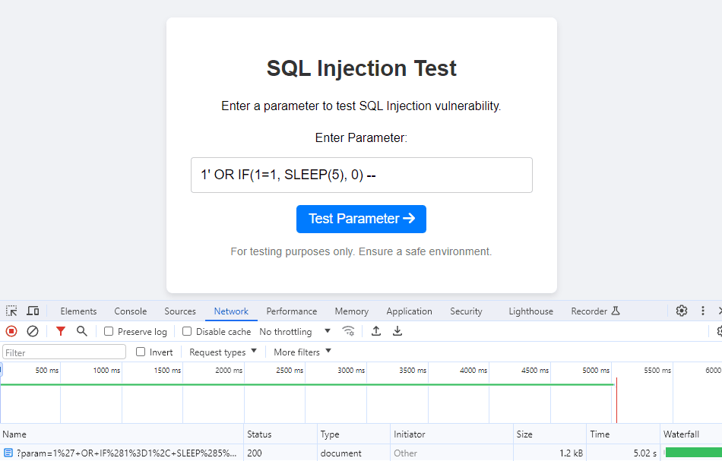Switch to the Console tab
722x461 pixels.
pos(130,311)
